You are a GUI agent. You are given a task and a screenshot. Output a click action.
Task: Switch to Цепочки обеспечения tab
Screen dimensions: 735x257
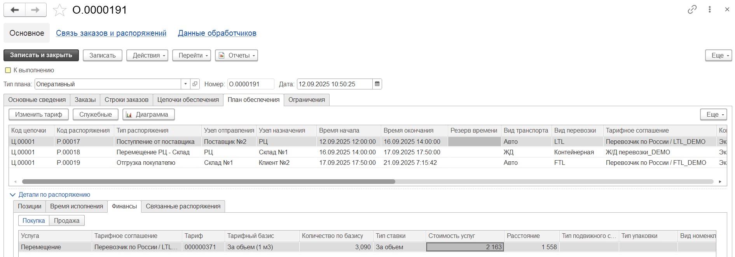(x=188, y=100)
